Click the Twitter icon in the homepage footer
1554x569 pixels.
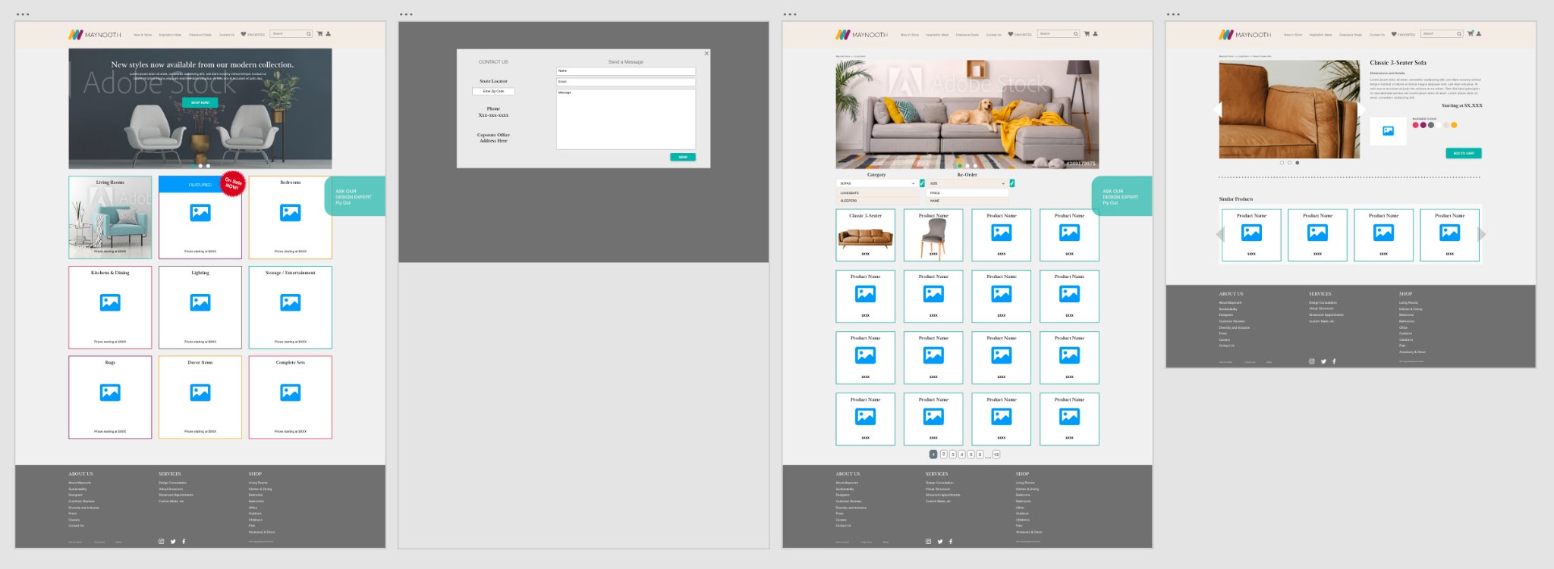173,542
